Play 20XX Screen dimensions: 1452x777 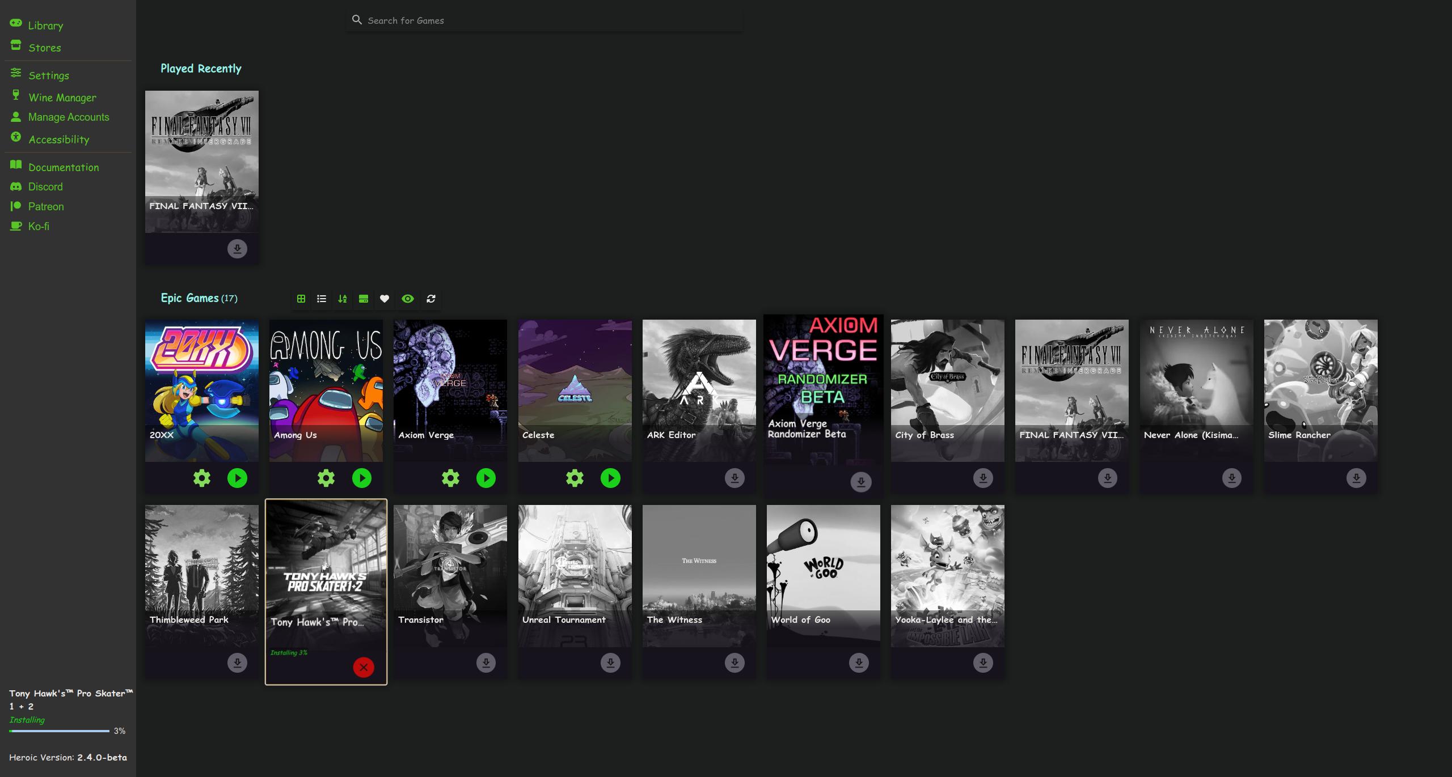click(237, 478)
